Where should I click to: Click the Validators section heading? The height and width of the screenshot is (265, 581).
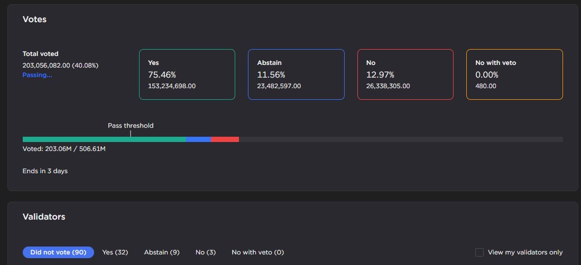[x=44, y=217]
